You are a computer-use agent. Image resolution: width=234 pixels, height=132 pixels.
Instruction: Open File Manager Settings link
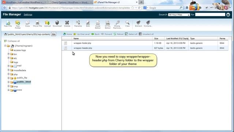point(28,15)
